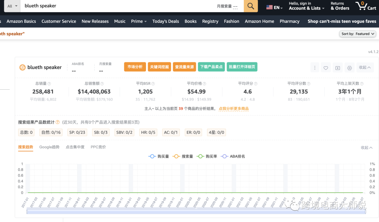The height and width of the screenshot is (222, 379).
Task: Open the plugin settings gear icon
Action: tap(350, 68)
